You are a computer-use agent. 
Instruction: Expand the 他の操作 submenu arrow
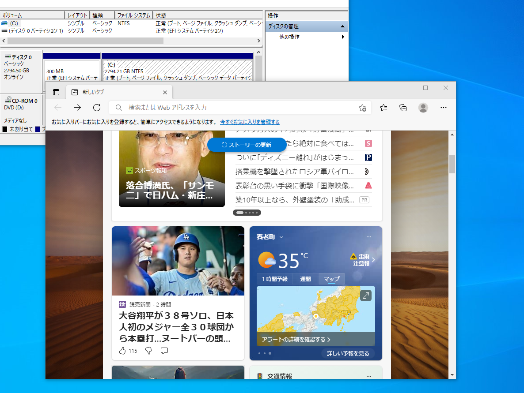coord(343,37)
